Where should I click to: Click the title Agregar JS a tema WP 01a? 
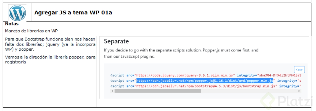pos(73,12)
